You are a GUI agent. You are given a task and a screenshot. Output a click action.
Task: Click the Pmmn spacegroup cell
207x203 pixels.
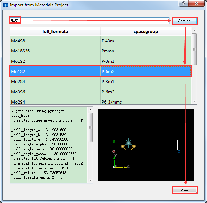pyautogui.click(x=146, y=51)
